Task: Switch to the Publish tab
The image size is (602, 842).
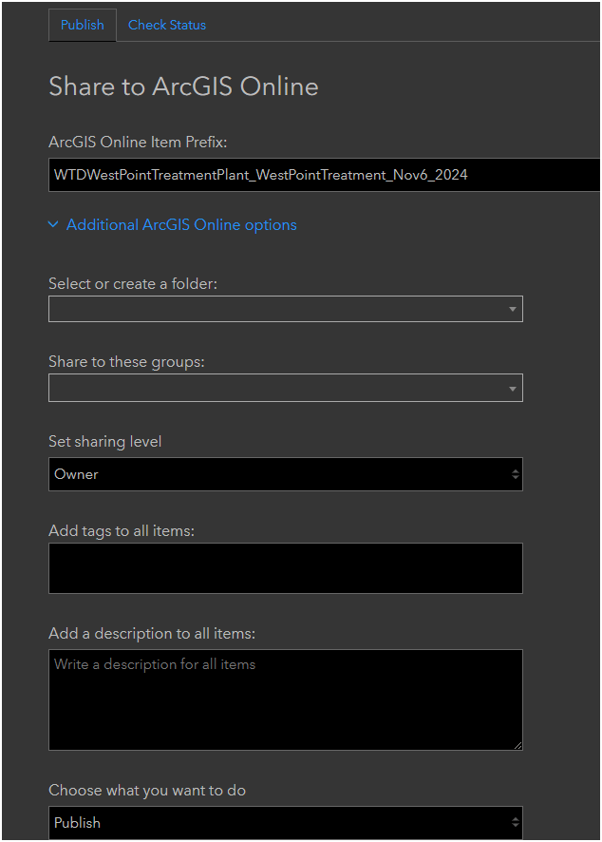Action: pyautogui.click(x=82, y=26)
